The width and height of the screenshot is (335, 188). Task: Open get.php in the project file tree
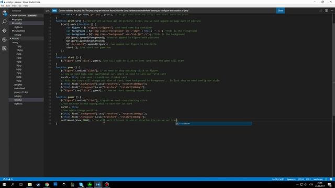pyautogui.click(x=18, y=85)
